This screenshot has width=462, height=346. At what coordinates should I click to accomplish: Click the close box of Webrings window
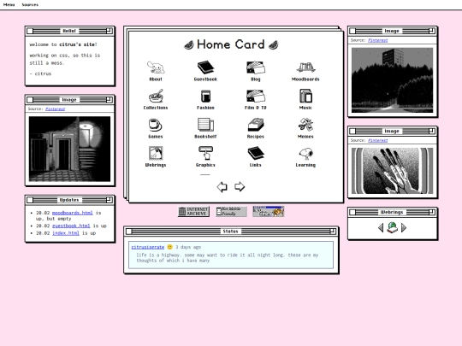coord(352,212)
